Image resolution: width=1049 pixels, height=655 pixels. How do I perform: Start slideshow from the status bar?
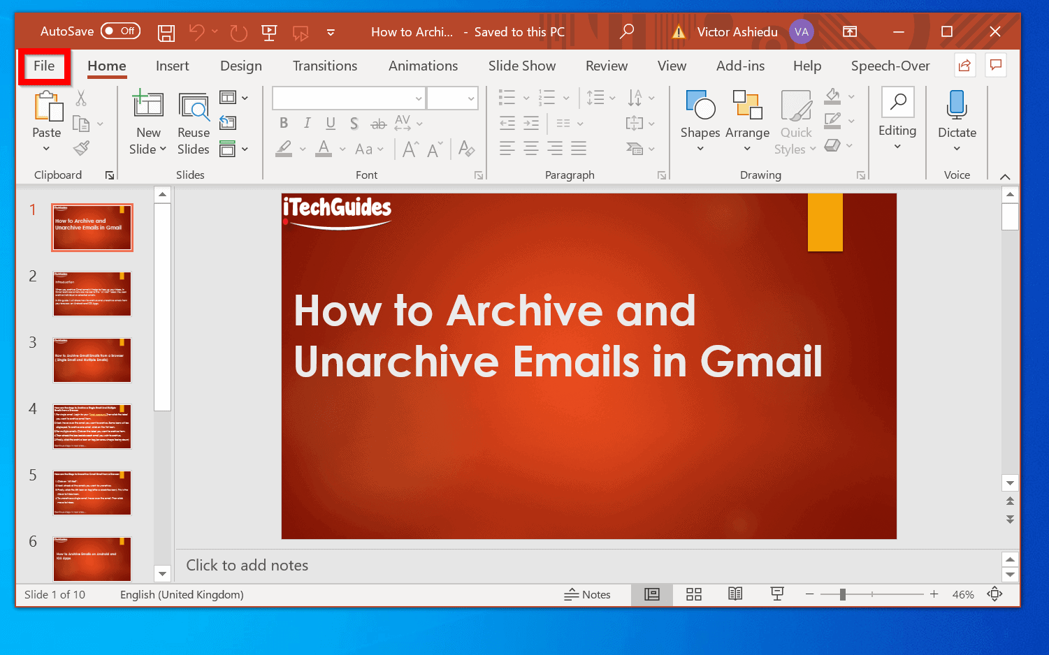777,594
